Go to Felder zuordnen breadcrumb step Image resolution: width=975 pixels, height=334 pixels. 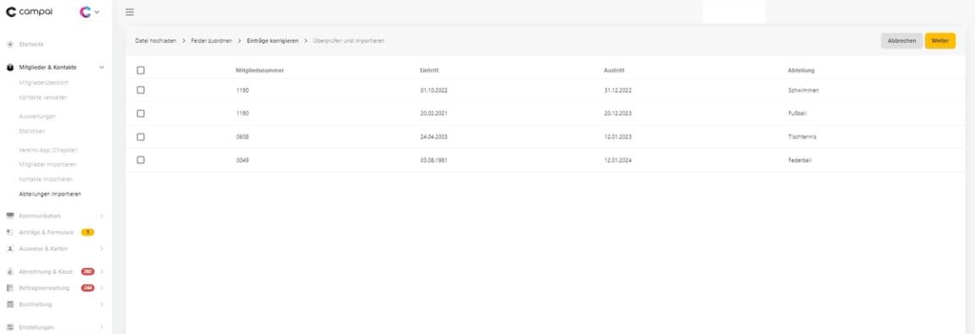click(x=212, y=41)
